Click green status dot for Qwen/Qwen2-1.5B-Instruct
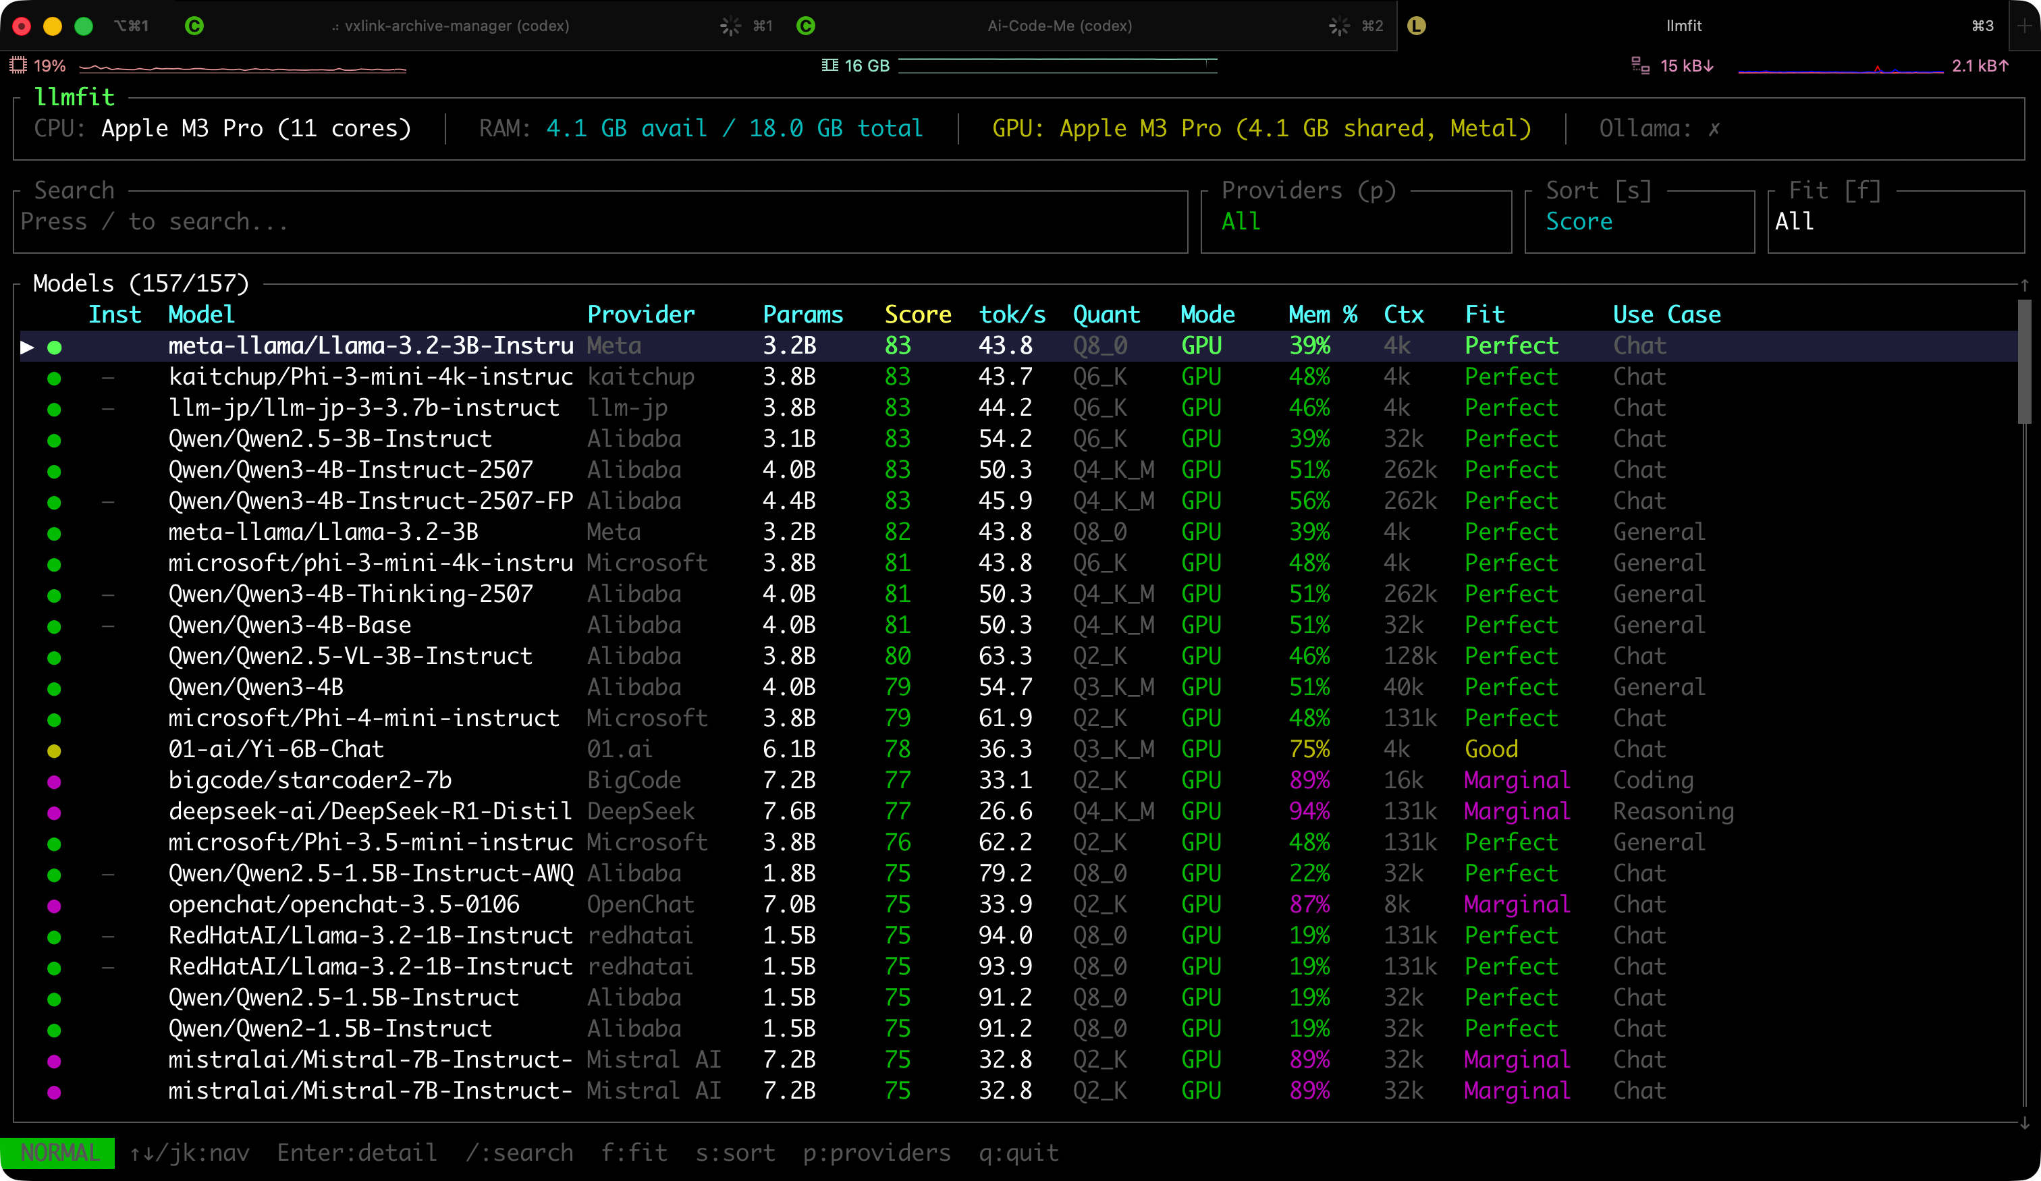2041x1181 pixels. click(54, 1031)
